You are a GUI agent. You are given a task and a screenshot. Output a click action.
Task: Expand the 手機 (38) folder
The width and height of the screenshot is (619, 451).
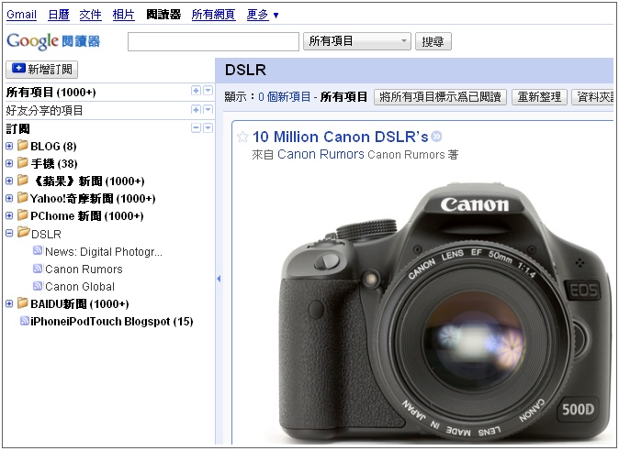9,163
